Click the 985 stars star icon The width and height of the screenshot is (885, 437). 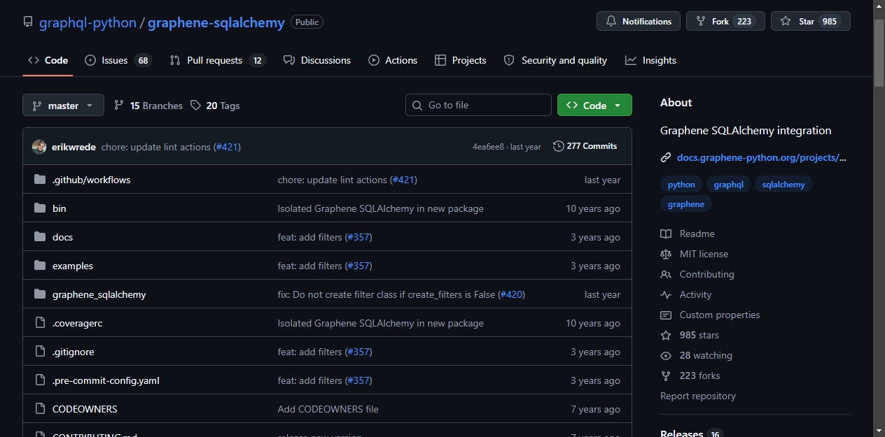tap(666, 335)
